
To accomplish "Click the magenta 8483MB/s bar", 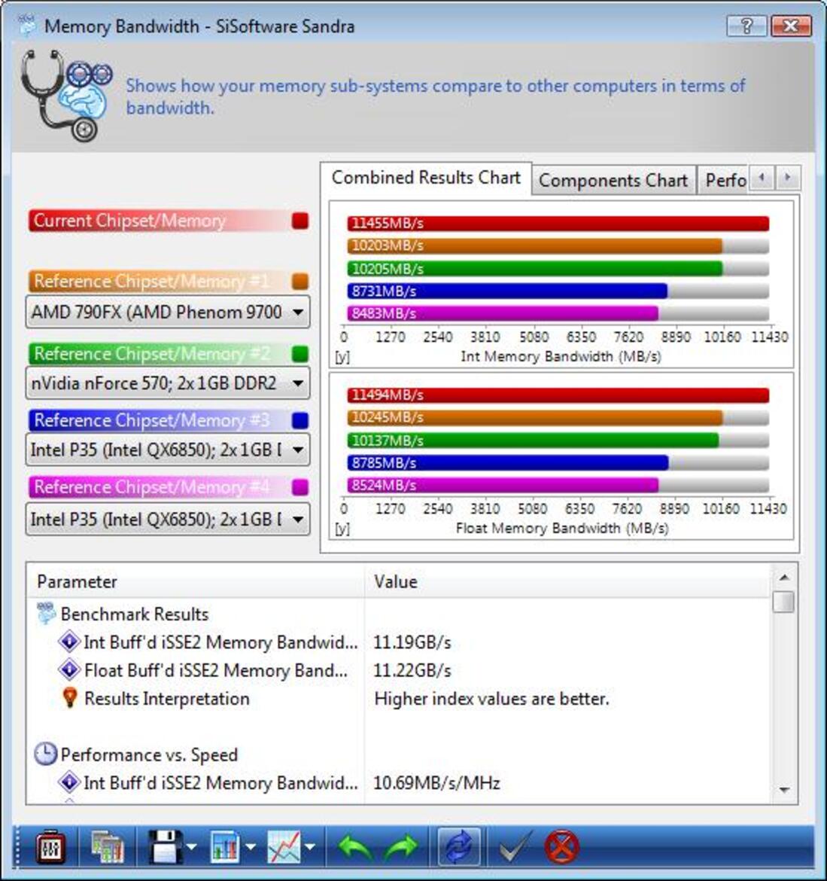I will pyautogui.click(x=503, y=313).
